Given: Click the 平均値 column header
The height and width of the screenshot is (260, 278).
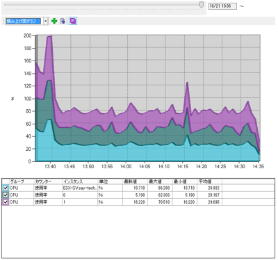Looking at the screenshot, I should click(210, 181).
